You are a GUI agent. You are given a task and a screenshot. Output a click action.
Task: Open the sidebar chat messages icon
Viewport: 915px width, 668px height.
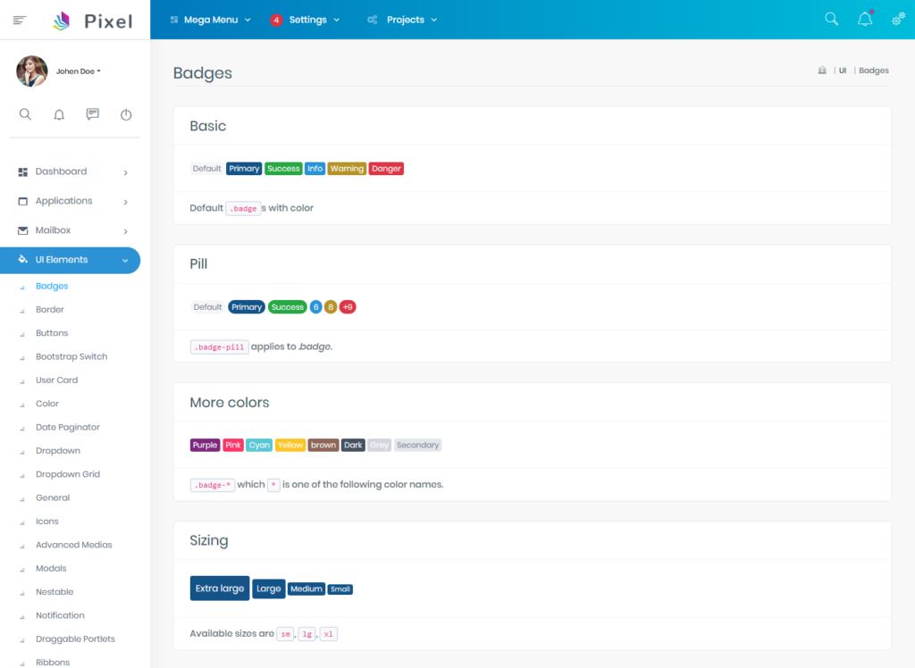(x=92, y=114)
